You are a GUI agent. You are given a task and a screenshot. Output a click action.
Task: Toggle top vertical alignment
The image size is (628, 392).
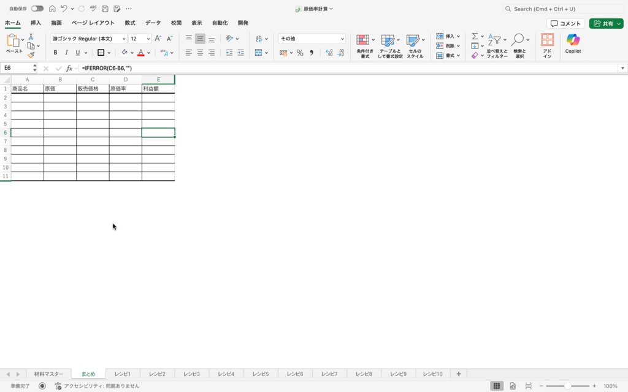click(189, 39)
